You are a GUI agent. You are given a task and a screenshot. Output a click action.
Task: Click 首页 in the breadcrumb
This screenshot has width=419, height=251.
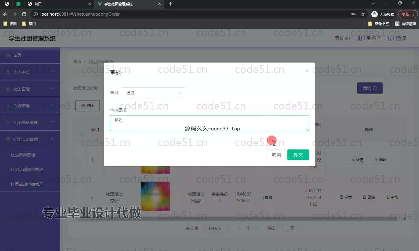point(77,62)
